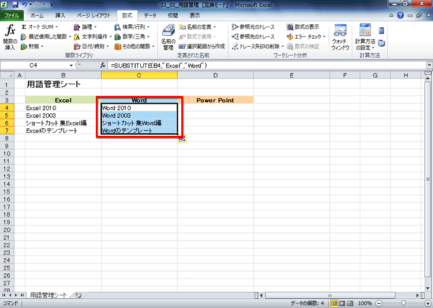Open the Logical (論理) functions menu
Image resolution: width=433 pixels, height=308 pixels.
point(85,27)
